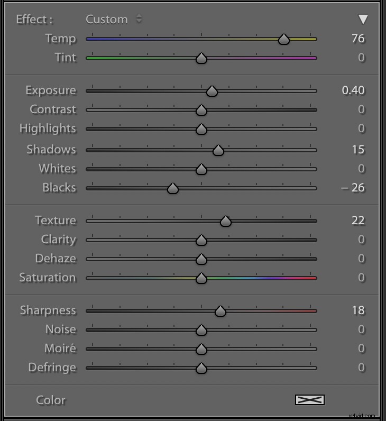Select the Exposure value field showing 0.40
386x421 pixels.
(x=353, y=90)
